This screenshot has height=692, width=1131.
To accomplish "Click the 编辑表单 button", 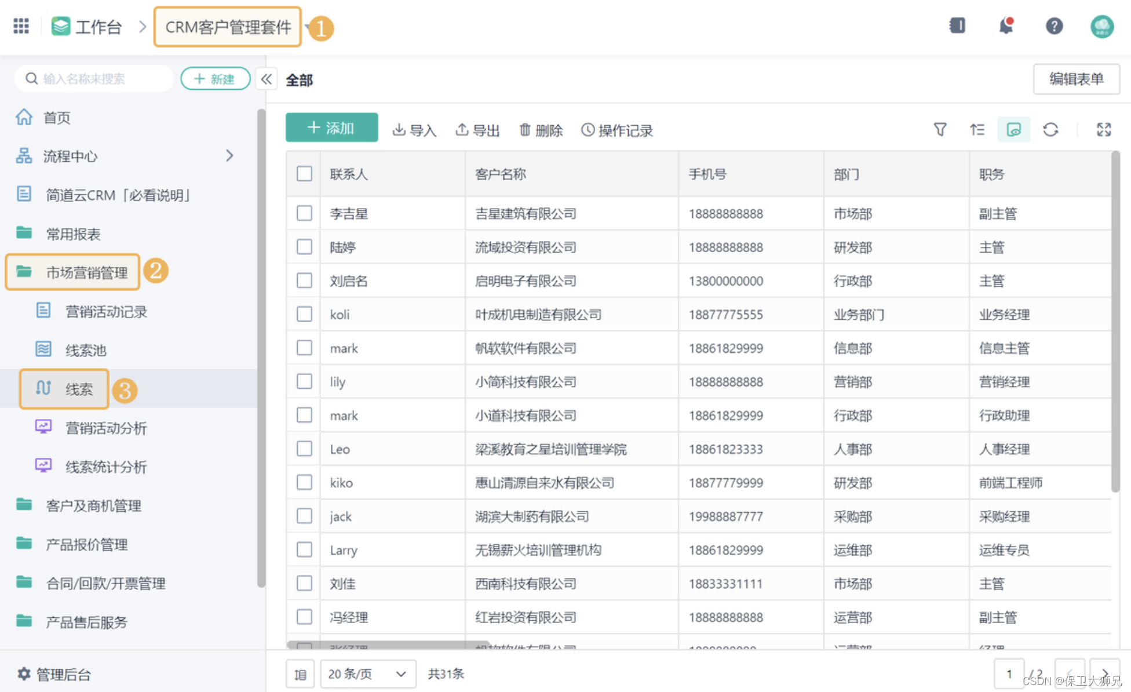I will pos(1076,79).
